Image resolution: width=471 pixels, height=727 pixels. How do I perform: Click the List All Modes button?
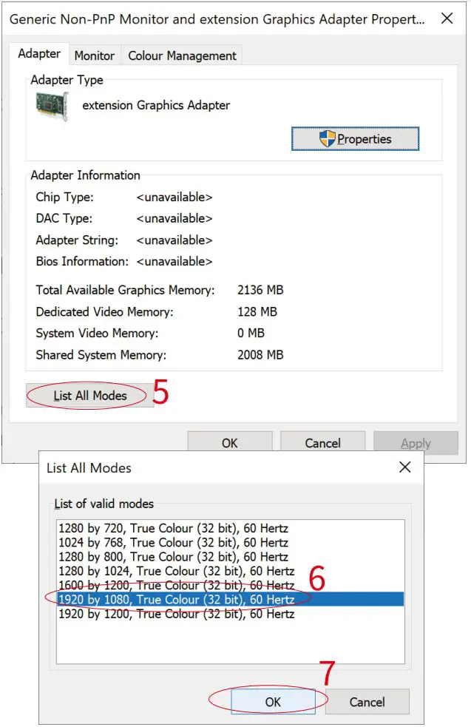point(90,396)
